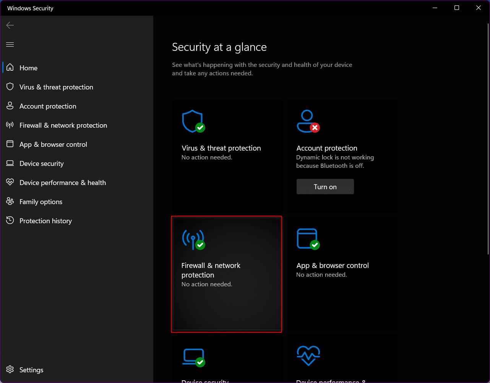Screen dimensions: 490x383
Task: Click the antenna icon beside Firewall & network protection
Action: coord(10,125)
